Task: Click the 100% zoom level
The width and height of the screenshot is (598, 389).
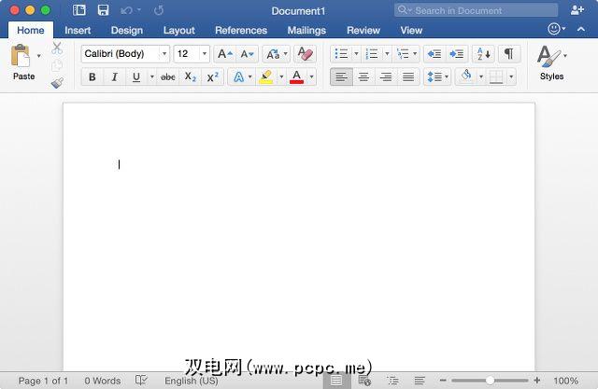Action: [565, 381]
